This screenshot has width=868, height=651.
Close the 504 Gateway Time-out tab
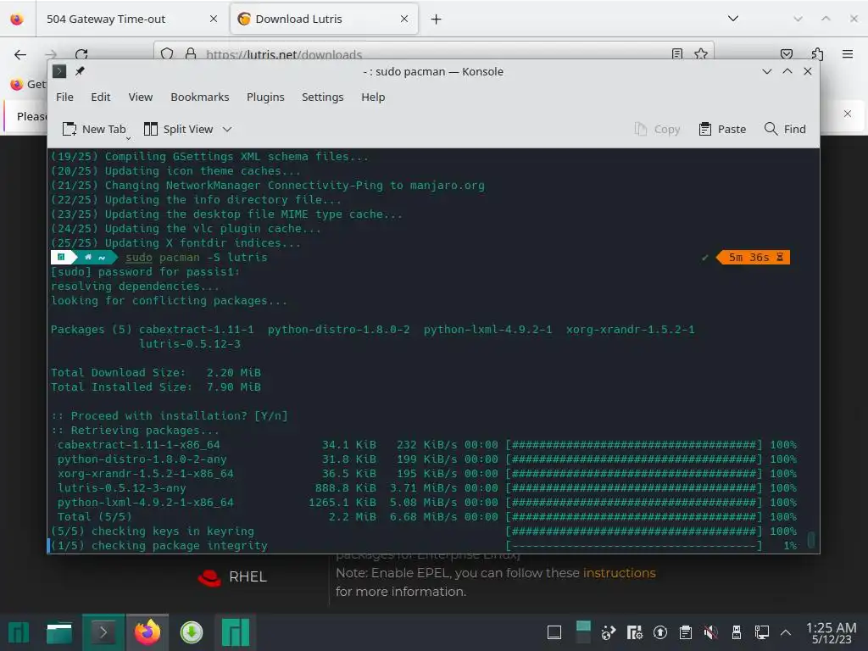click(x=213, y=19)
